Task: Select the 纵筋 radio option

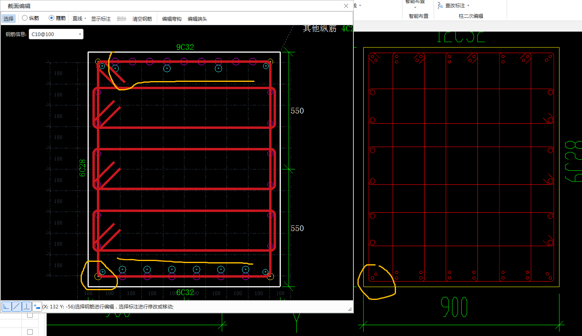Action: click(x=30, y=18)
